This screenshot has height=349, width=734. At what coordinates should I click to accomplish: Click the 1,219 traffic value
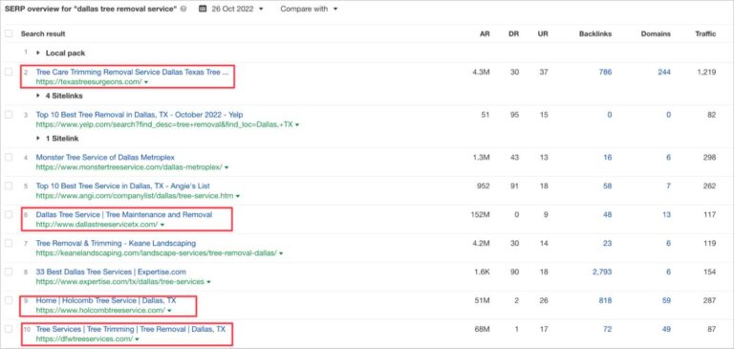pos(706,72)
